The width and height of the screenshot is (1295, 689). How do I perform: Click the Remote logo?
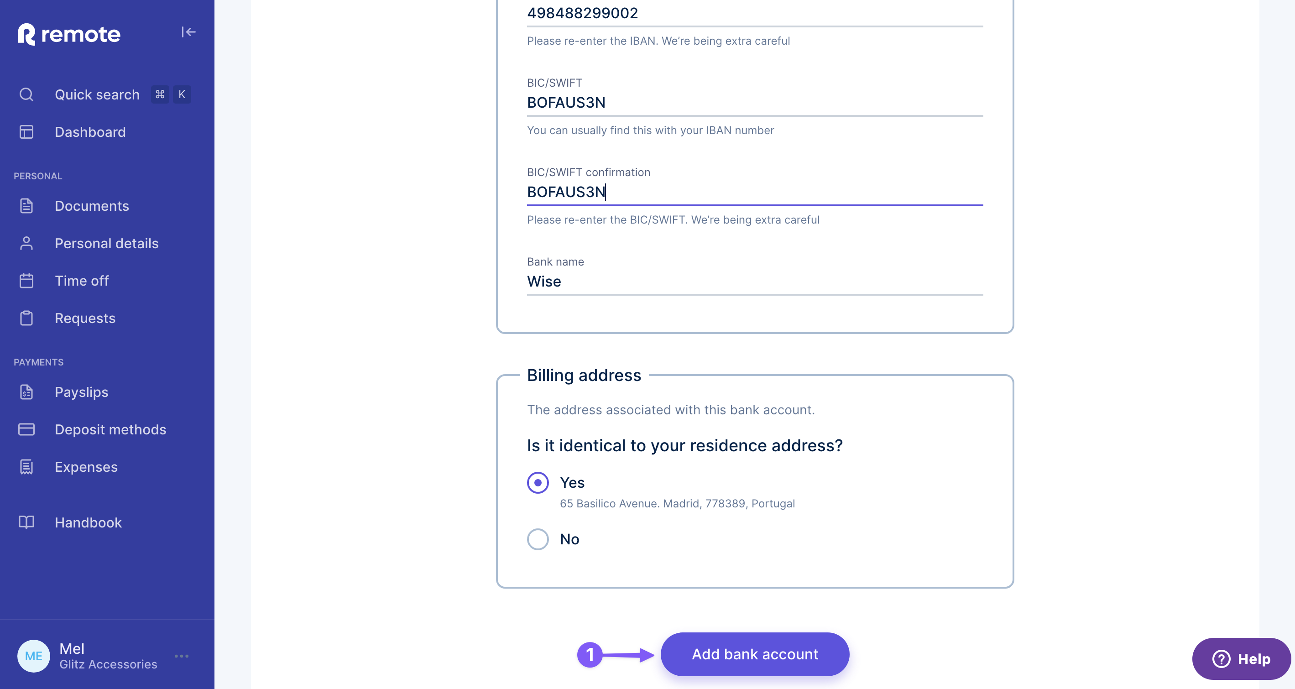pos(69,34)
